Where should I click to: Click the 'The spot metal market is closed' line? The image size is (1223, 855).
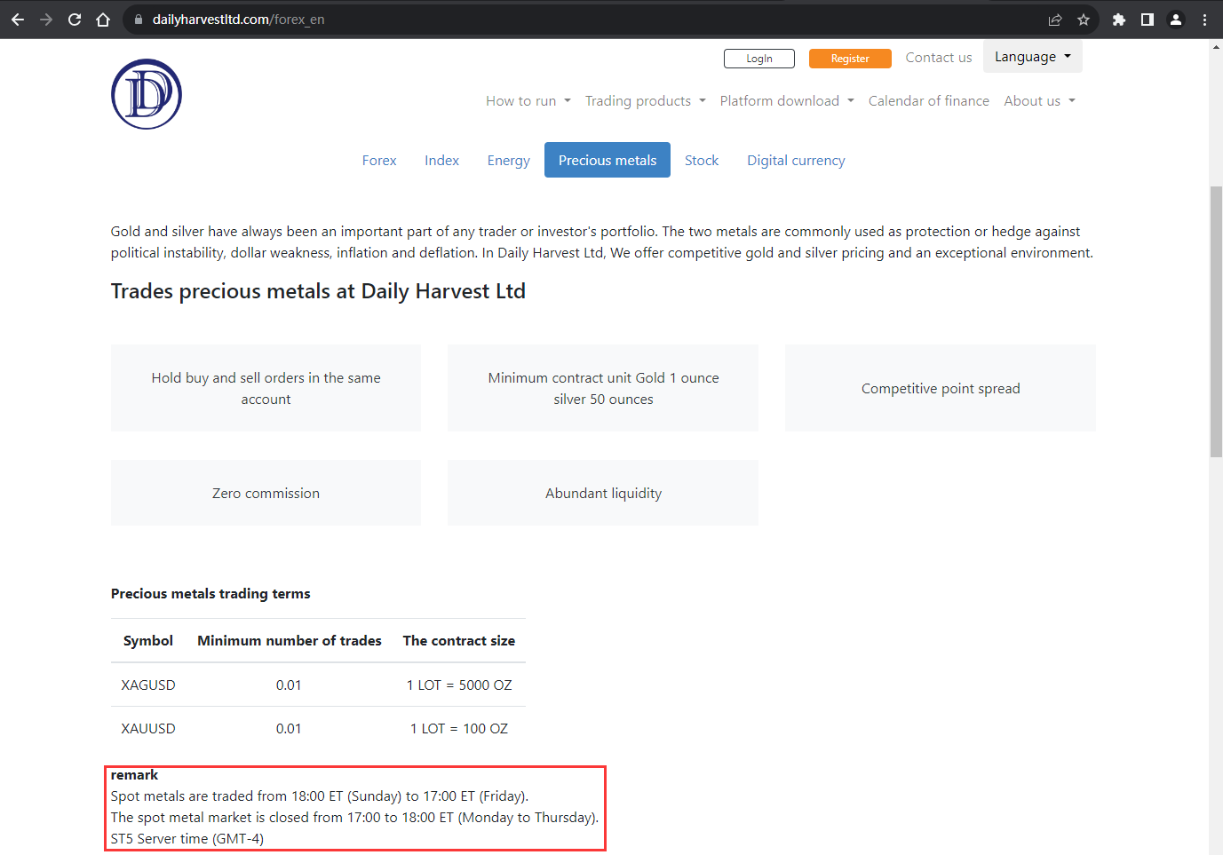[354, 818]
